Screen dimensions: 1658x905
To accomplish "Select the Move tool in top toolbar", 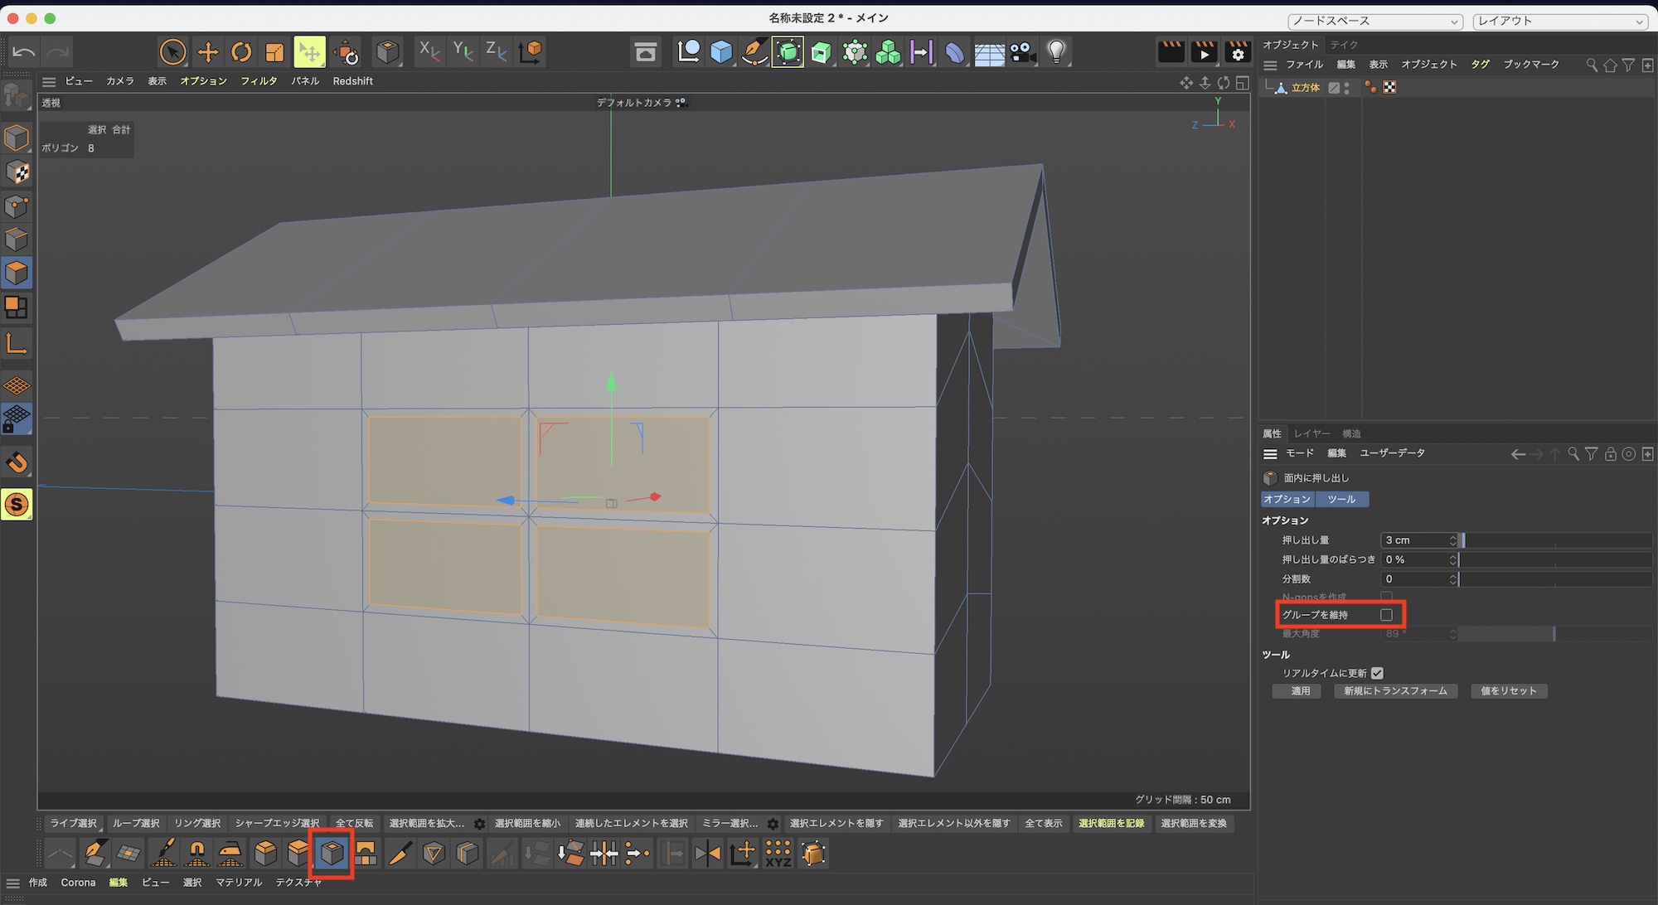I will click(x=207, y=52).
